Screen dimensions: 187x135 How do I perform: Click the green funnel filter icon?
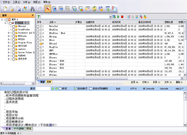coord(39,17)
